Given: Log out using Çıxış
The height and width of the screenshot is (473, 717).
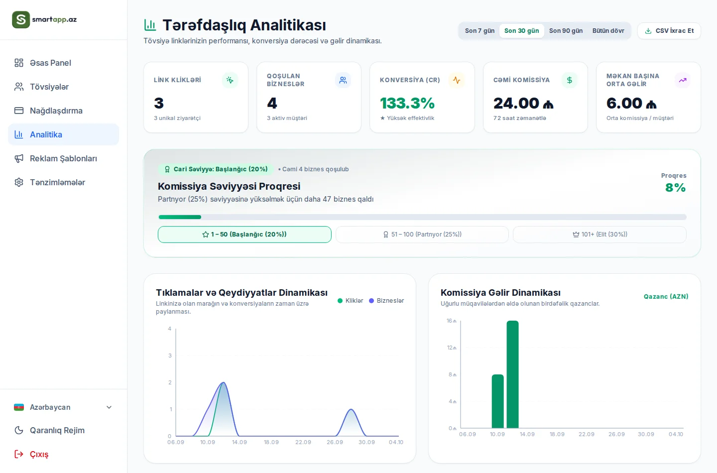Looking at the screenshot, I should (64, 454).
